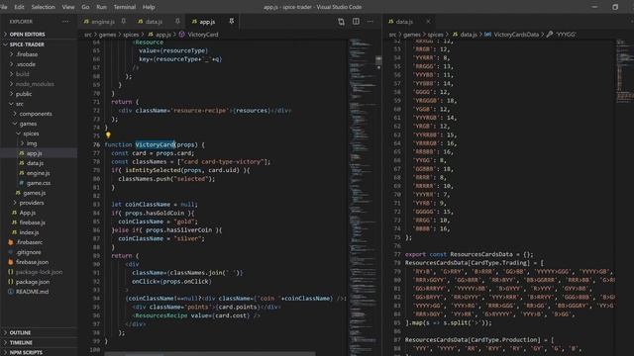The height and width of the screenshot is (356, 634).
Task: Open the Edit menu
Action: (19, 7)
